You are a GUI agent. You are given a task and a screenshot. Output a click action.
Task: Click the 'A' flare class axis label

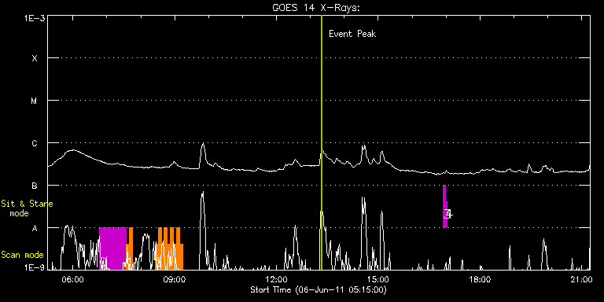[35, 228]
